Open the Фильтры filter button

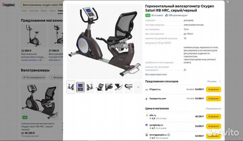(x=56, y=78)
